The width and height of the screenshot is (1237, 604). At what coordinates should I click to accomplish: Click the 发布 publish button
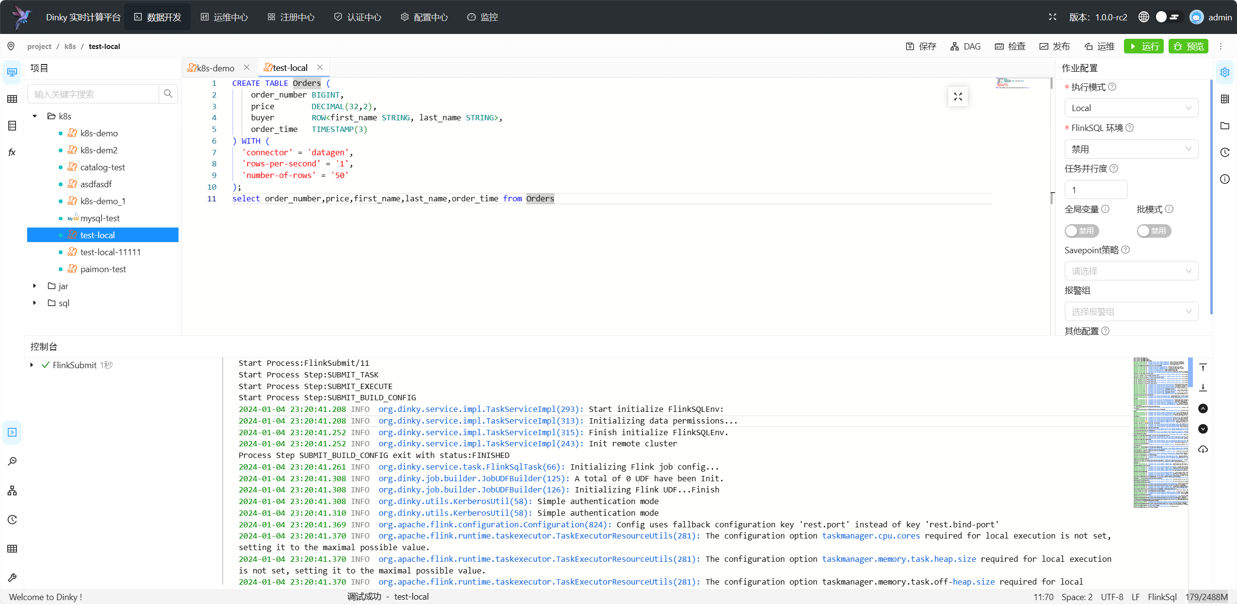tap(1055, 47)
